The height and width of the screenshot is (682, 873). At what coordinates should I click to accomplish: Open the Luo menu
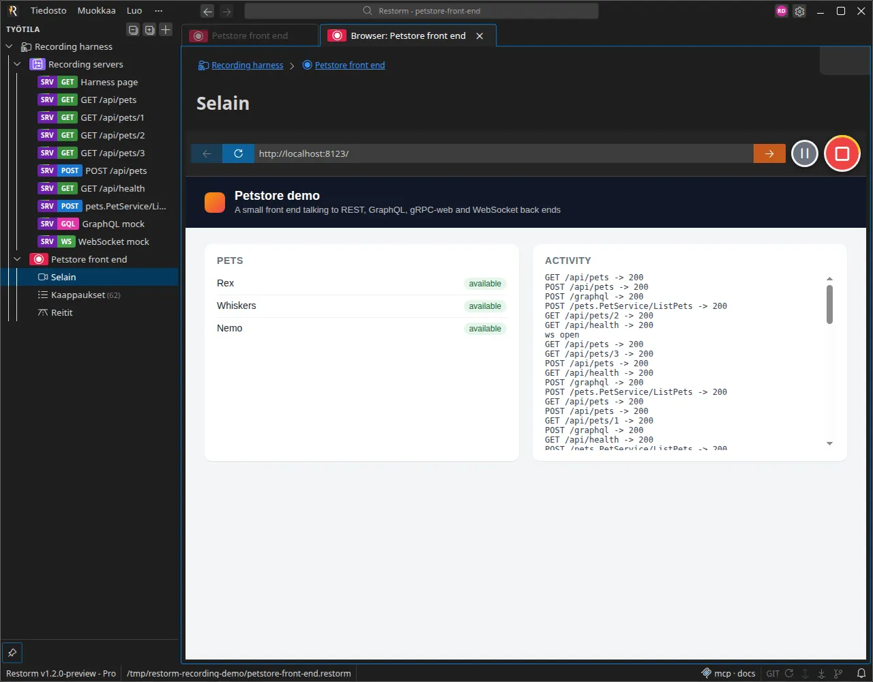(x=134, y=11)
